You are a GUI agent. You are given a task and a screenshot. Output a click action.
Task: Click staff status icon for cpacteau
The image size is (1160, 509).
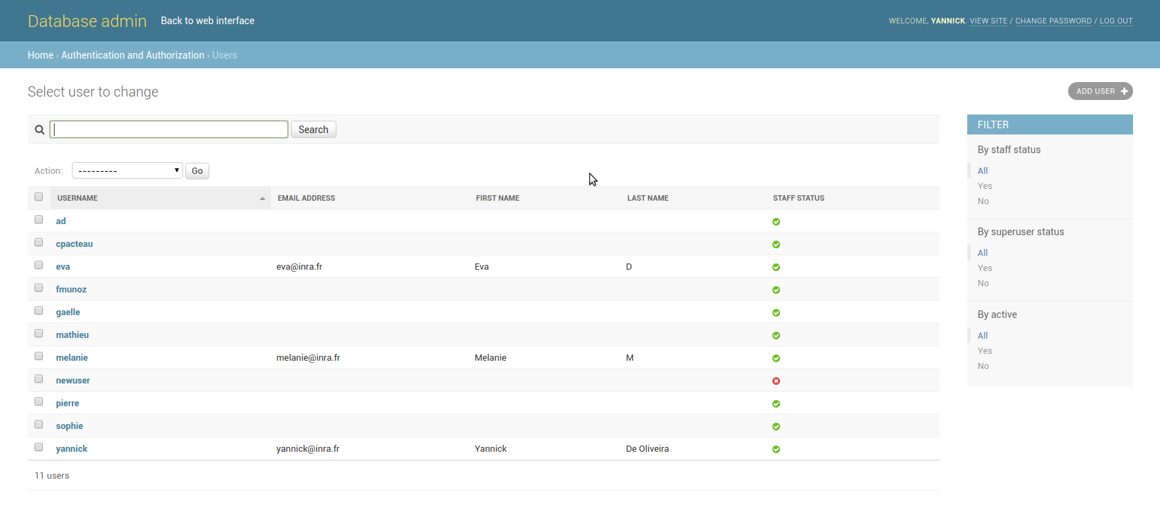pos(776,244)
